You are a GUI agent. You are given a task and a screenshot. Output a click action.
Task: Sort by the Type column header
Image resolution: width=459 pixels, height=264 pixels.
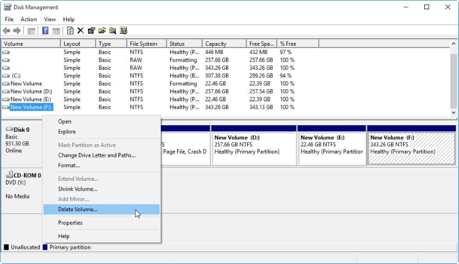point(111,44)
